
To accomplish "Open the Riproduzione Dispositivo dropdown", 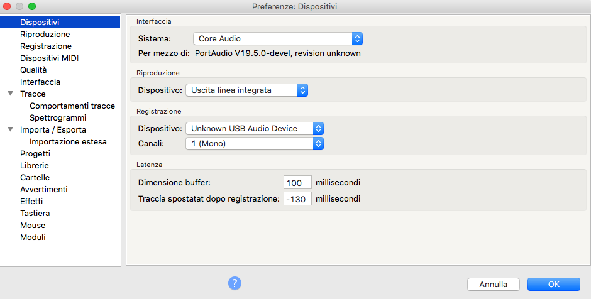I will point(247,90).
